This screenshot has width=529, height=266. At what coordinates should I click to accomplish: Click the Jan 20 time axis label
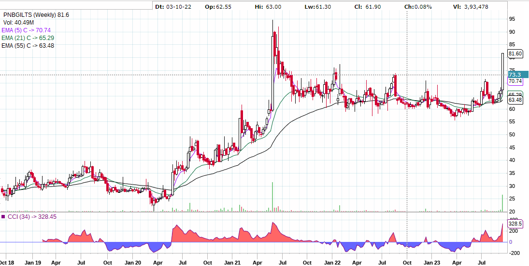[132, 262]
